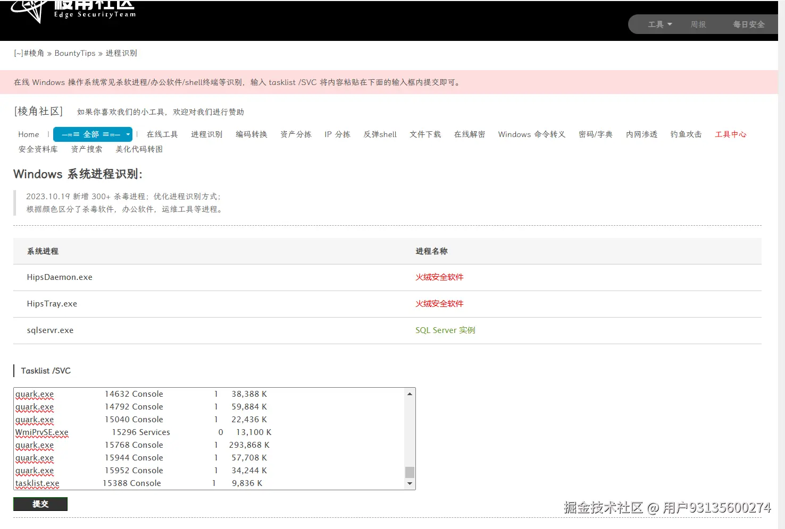Viewport: 785px width, 529px height.
Task: Click the textarea scroll down arrow
Action: click(x=410, y=483)
